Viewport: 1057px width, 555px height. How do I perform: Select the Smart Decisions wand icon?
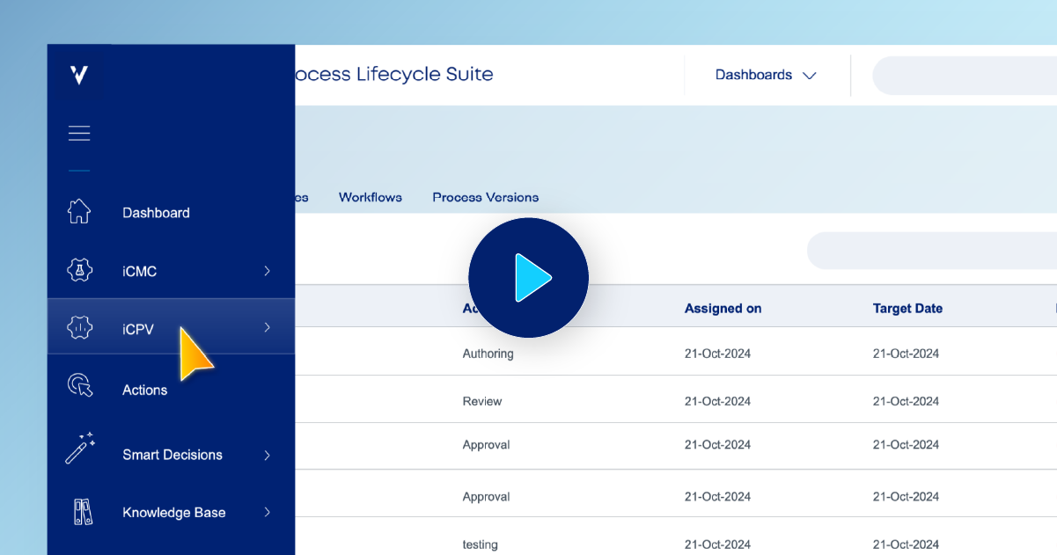click(x=79, y=449)
